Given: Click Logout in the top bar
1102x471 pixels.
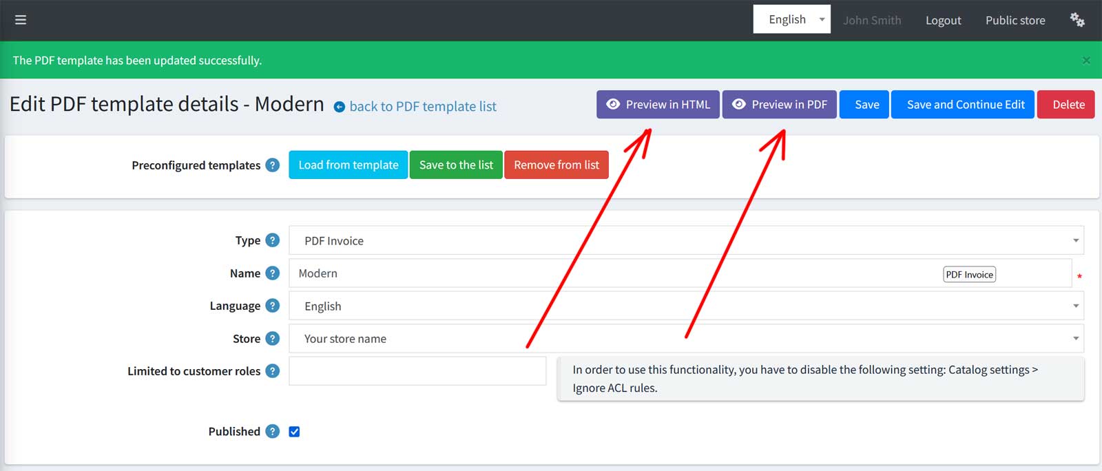Looking at the screenshot, I should tap(943, 21).
